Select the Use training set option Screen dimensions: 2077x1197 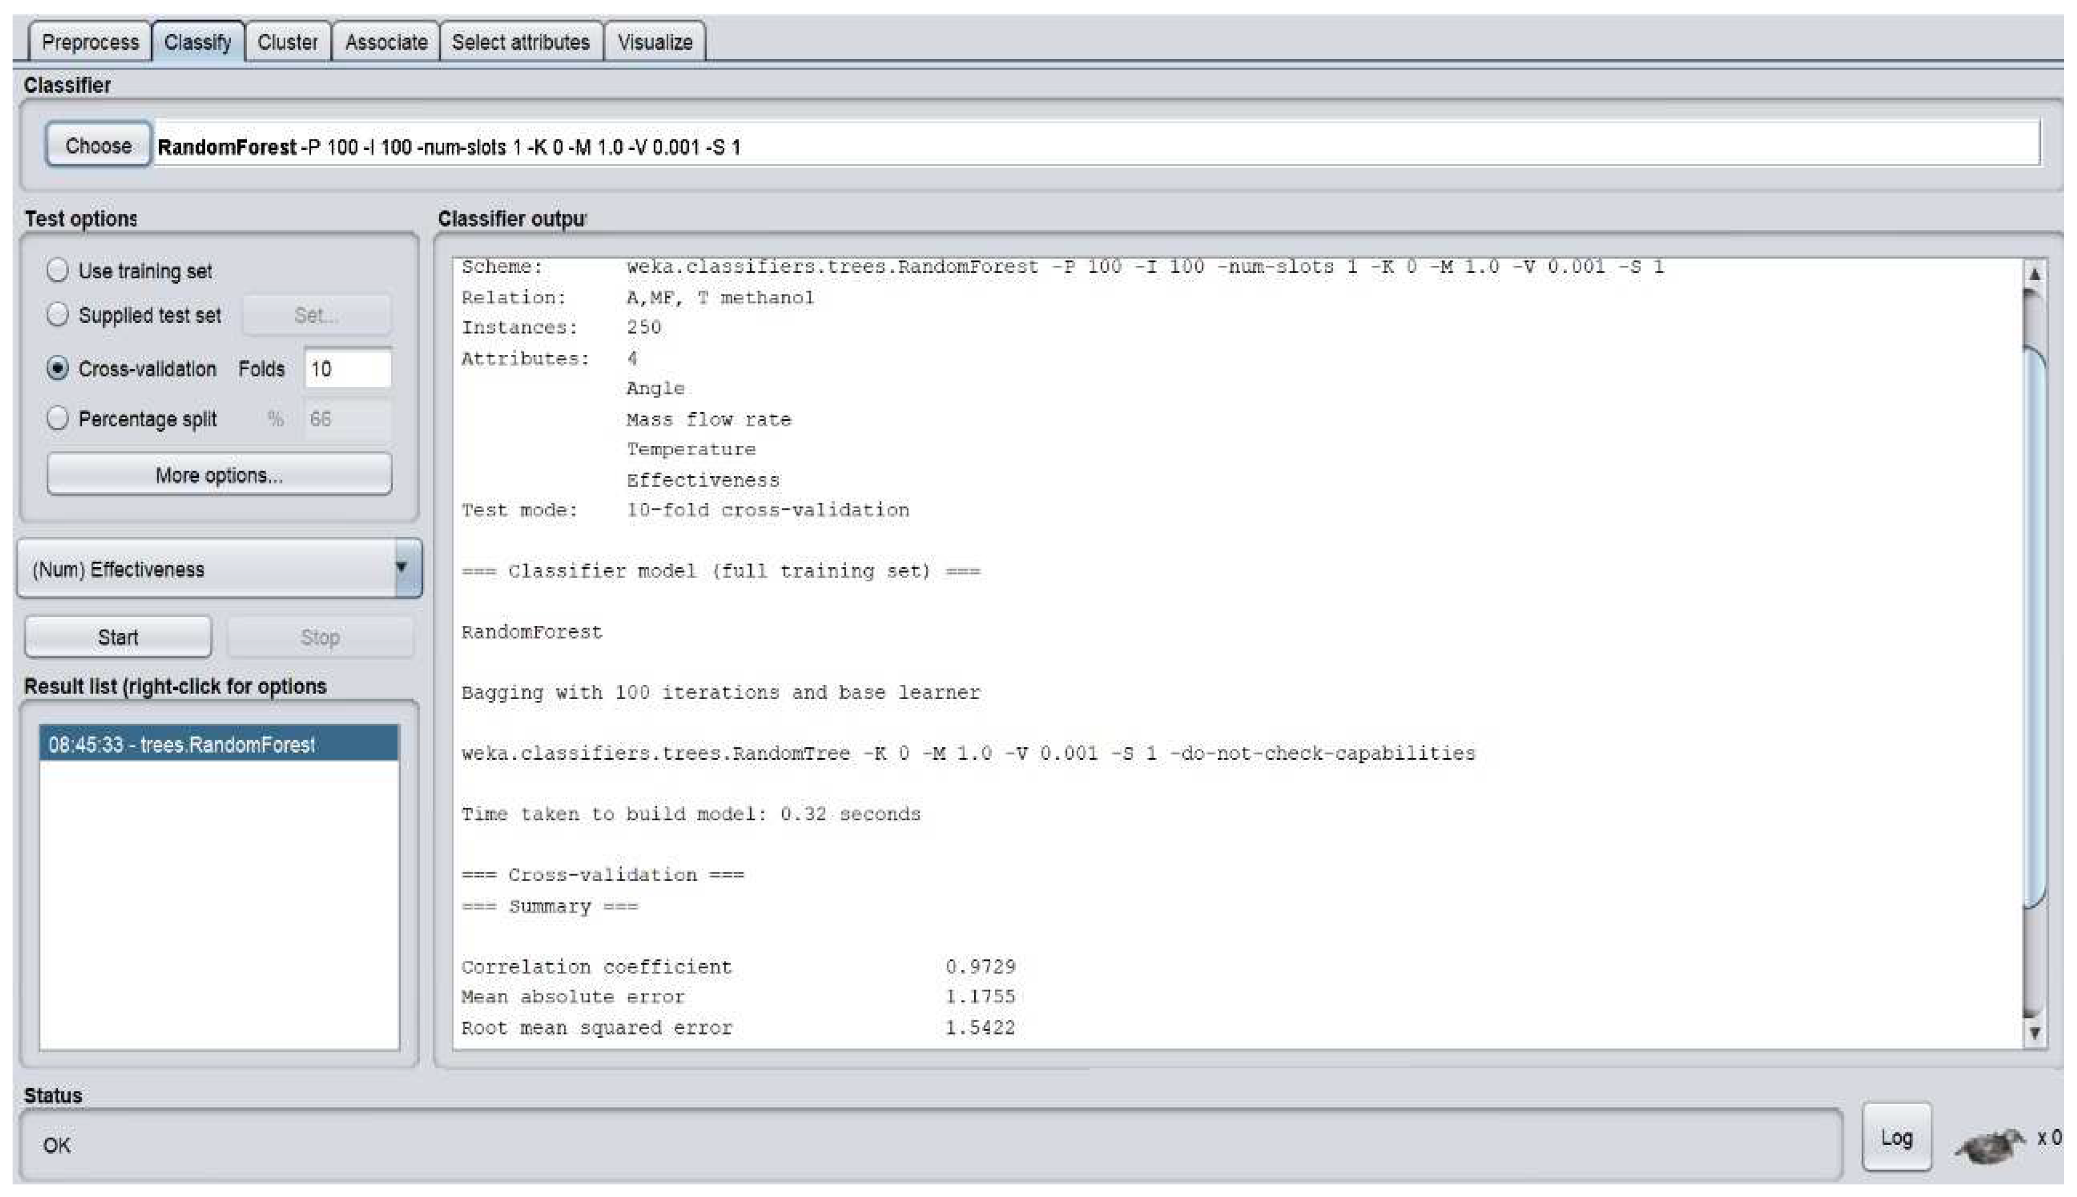pyautogui.click(x=58, y=270)
